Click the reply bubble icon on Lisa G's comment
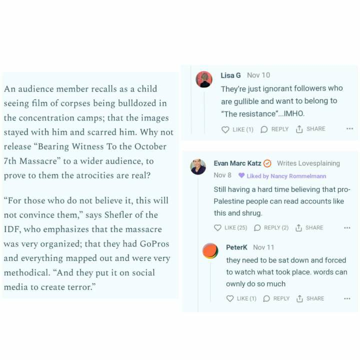The height and width of the screenshot is (360, 360). (264, 129)
